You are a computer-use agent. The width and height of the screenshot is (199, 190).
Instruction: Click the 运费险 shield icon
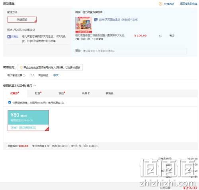point(9,36)
